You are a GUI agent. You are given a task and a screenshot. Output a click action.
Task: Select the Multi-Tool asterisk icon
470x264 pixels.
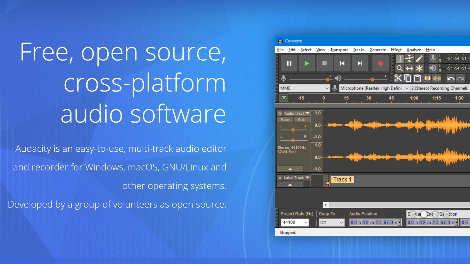[419, 69]
